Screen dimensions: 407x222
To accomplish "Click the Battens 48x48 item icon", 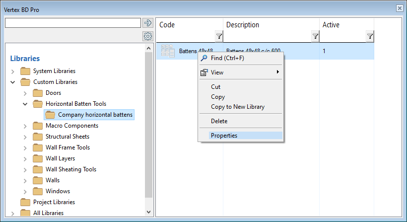I will coord(168,51).
